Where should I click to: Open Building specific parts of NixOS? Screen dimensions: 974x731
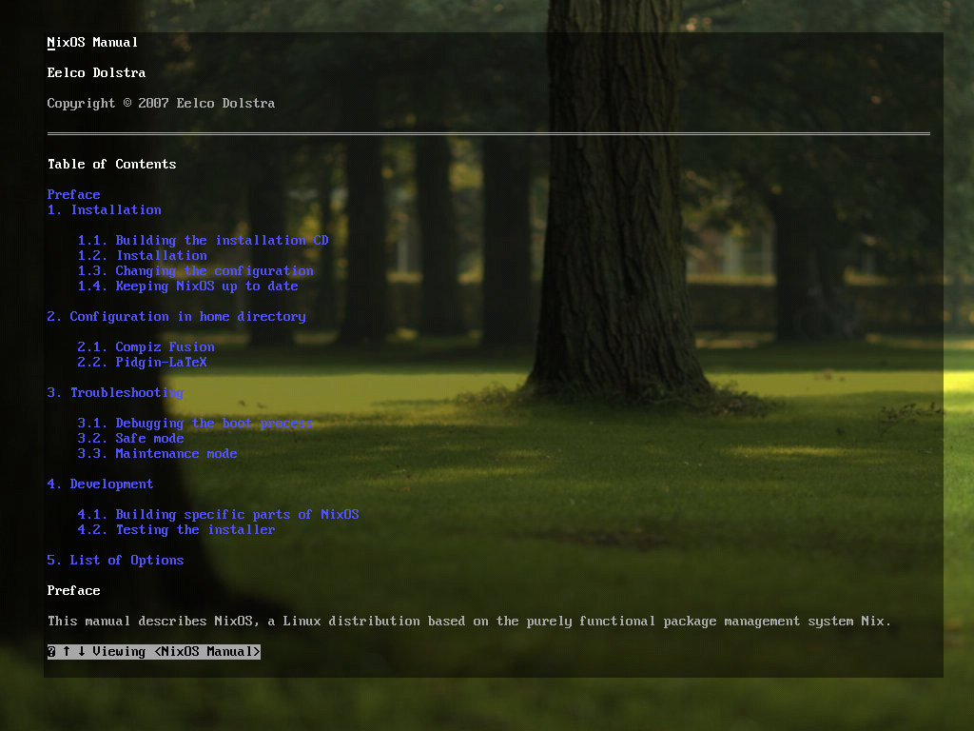[x=218, y=514]
